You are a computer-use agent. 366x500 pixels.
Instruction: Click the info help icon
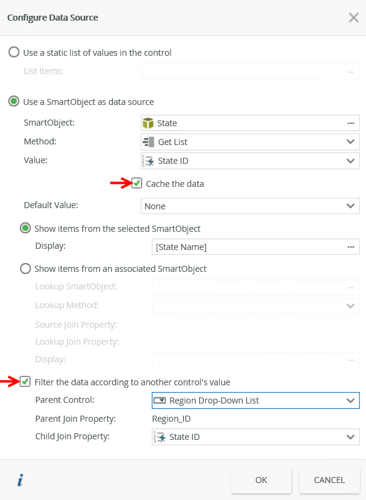[x=20, y=481]
